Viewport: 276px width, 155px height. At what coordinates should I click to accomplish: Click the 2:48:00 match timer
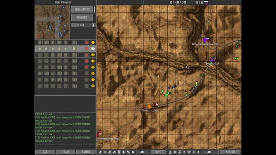[x=178, y=2]
